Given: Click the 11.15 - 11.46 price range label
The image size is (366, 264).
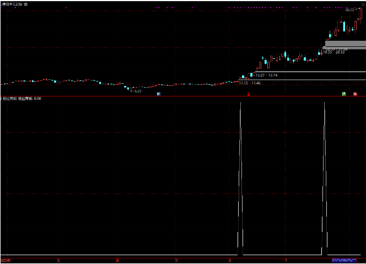Looking at the screenshot, I should click(250, 83).
